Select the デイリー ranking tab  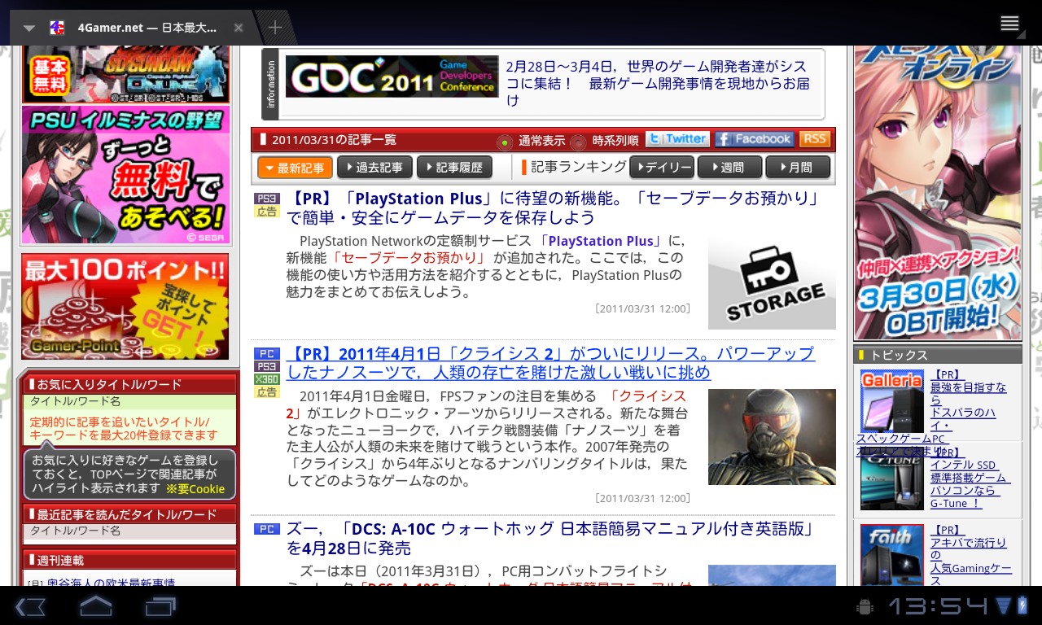pos(661,168)
